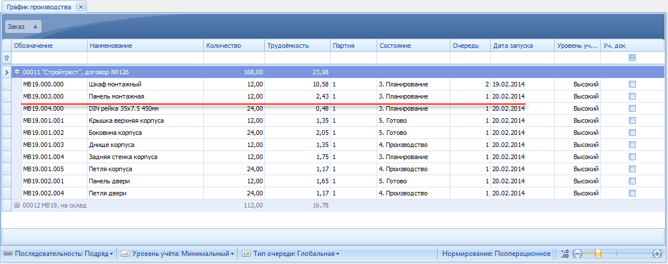
Task: Sort by the Трудоёмкость column header
Action: point(297,46)
